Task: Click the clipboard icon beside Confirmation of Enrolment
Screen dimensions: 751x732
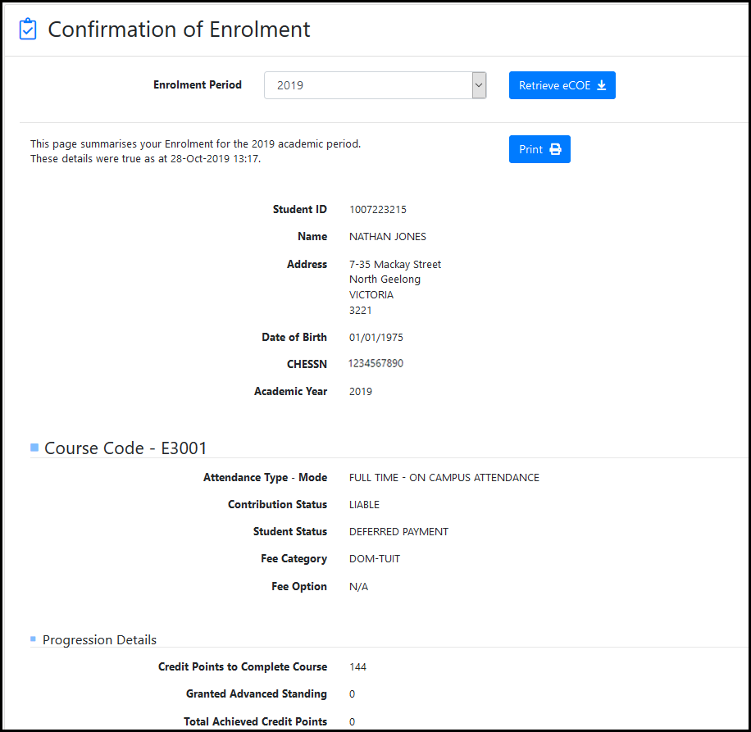Action: pyautogui.click(x=27, y=27)
